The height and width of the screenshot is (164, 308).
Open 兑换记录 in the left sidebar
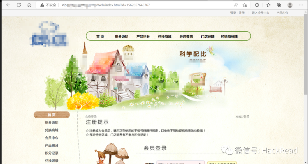(52, 161)
